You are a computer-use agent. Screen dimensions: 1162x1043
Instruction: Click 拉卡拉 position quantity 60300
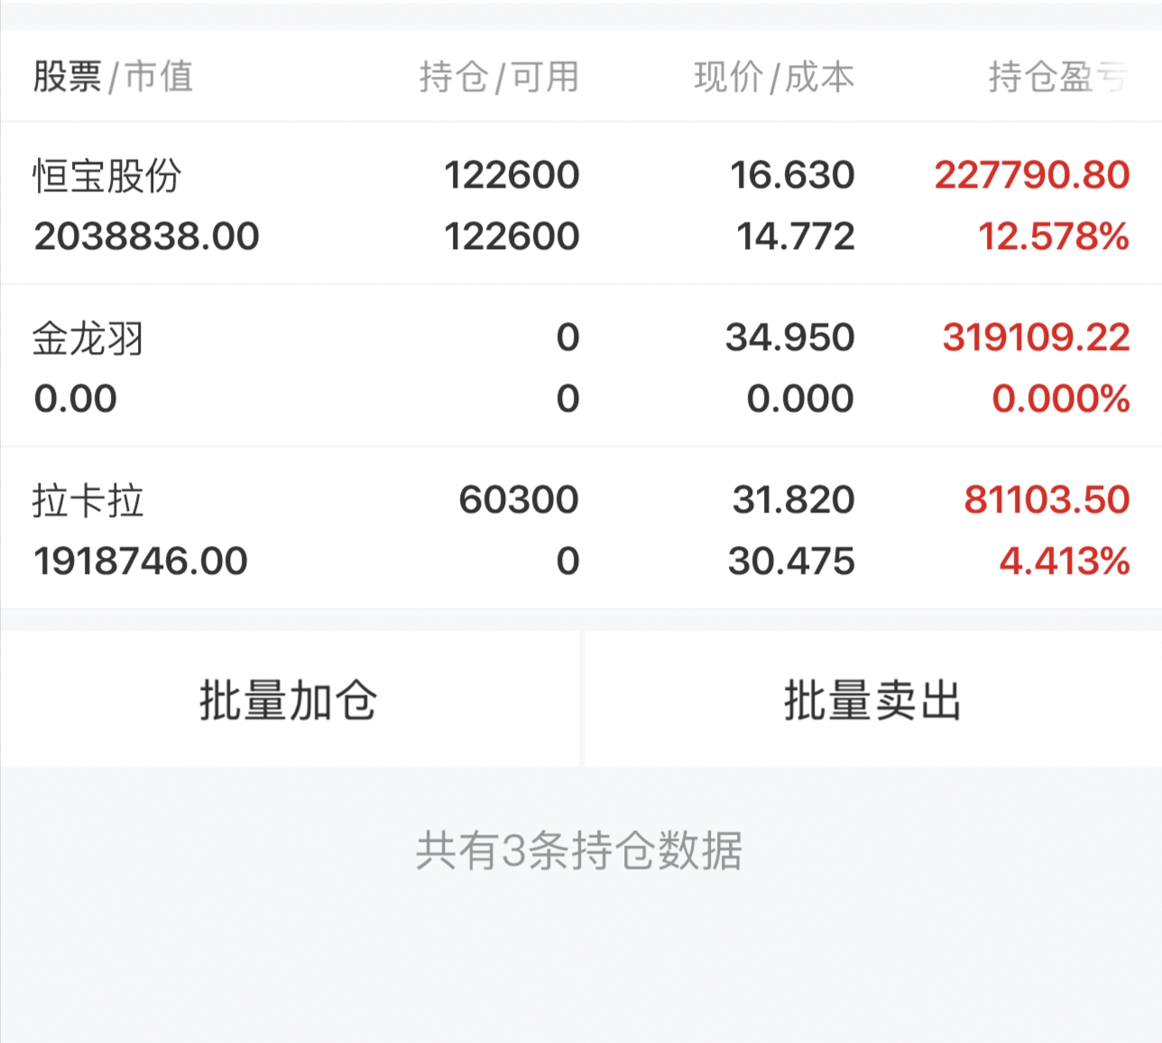point(519,500)
